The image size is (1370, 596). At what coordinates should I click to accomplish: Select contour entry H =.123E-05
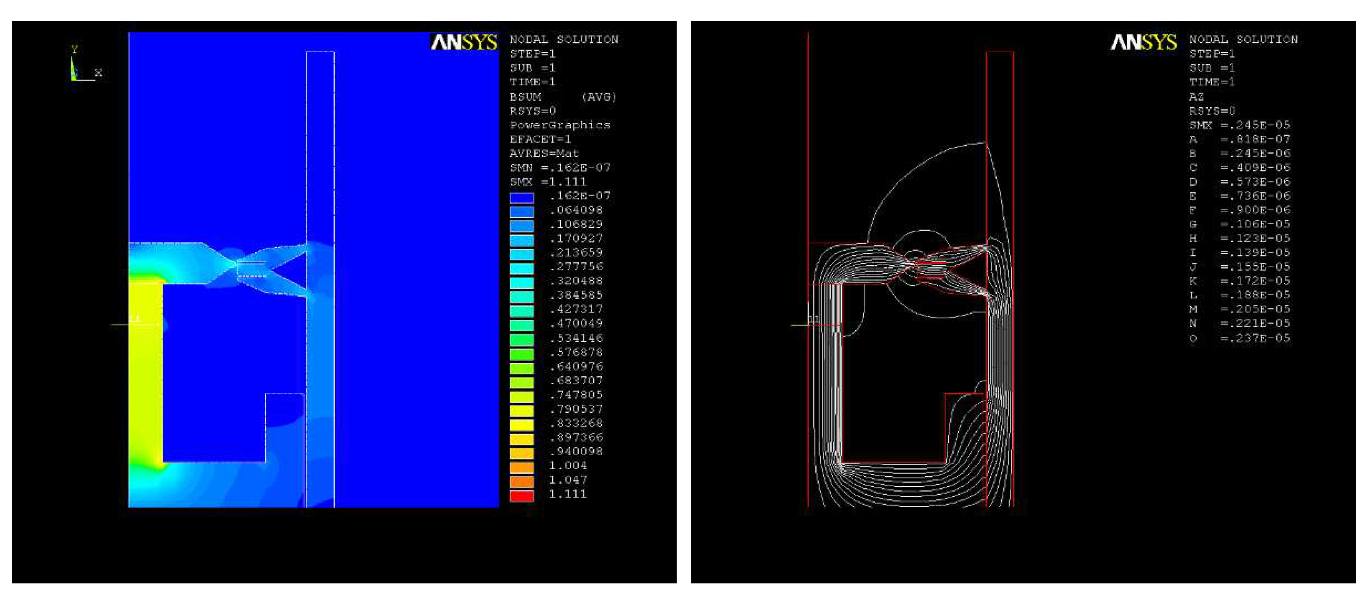click(1239, 238)
